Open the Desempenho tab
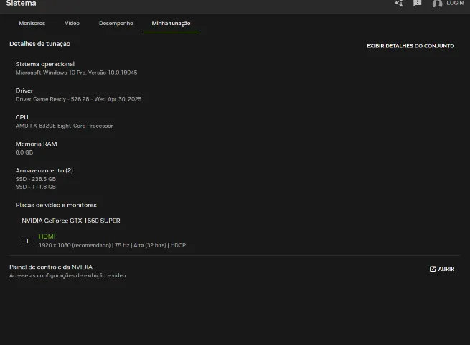This screenshot has width=470, height=345. point(116,23)
